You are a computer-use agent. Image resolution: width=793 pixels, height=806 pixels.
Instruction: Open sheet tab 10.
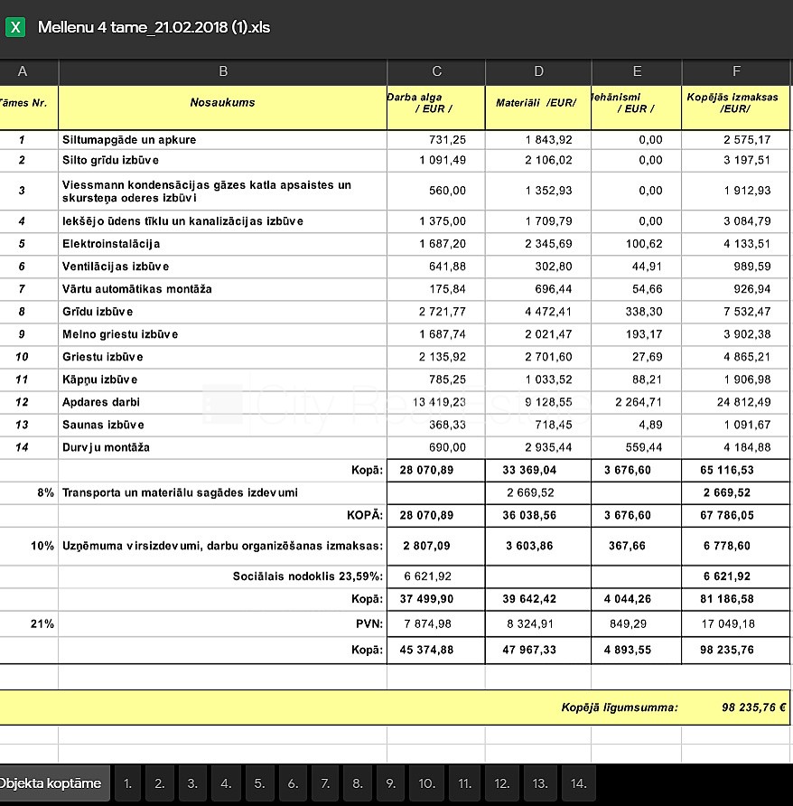pos(426,783)
